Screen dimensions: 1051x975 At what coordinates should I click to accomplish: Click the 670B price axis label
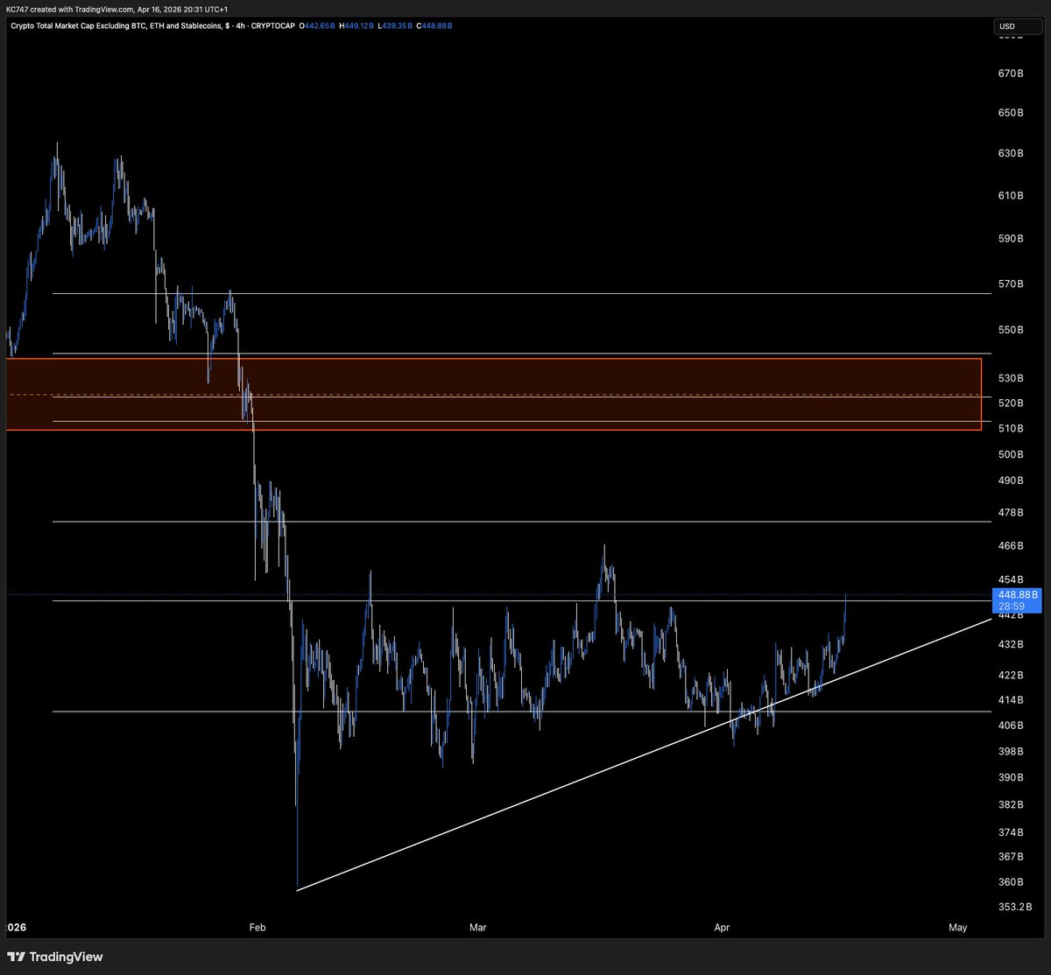(1010, 74)
